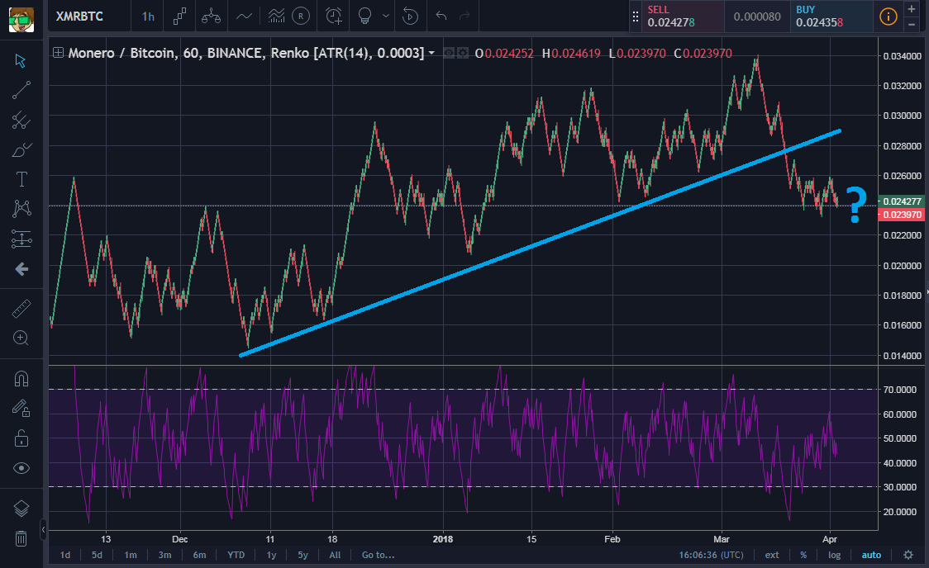Toggle auto scale
Viewport: 929px width, 568px height.
(871, 555)
